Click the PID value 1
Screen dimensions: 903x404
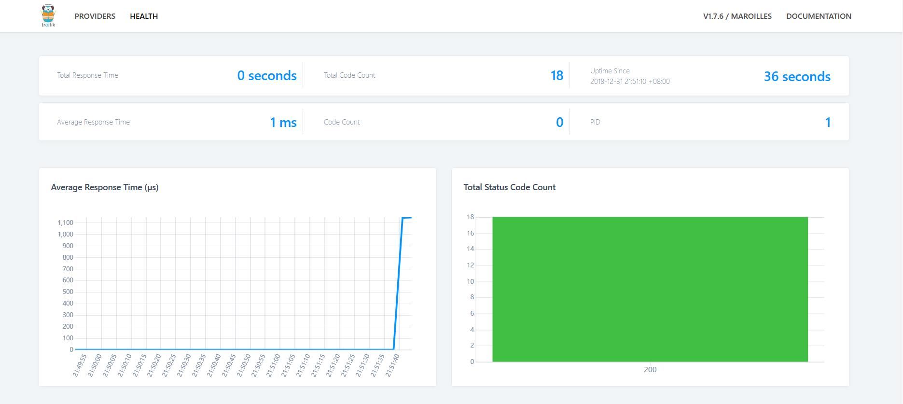tap(828, 122)
